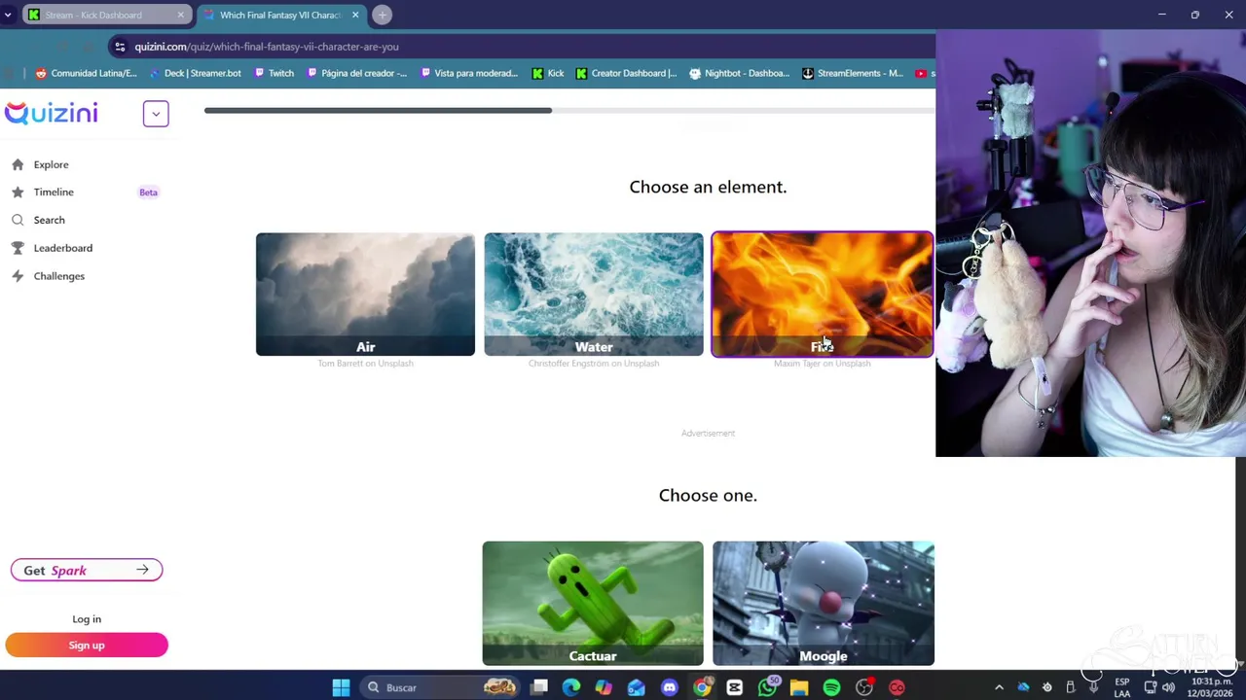
Task: Choose the Fire element option
Action: point(823,295)
